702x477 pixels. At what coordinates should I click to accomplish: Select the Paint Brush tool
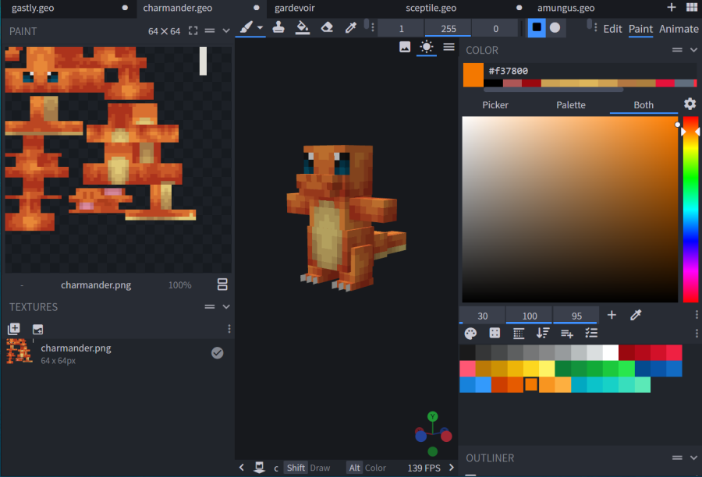pyautogui.click(x=246, y=27)
